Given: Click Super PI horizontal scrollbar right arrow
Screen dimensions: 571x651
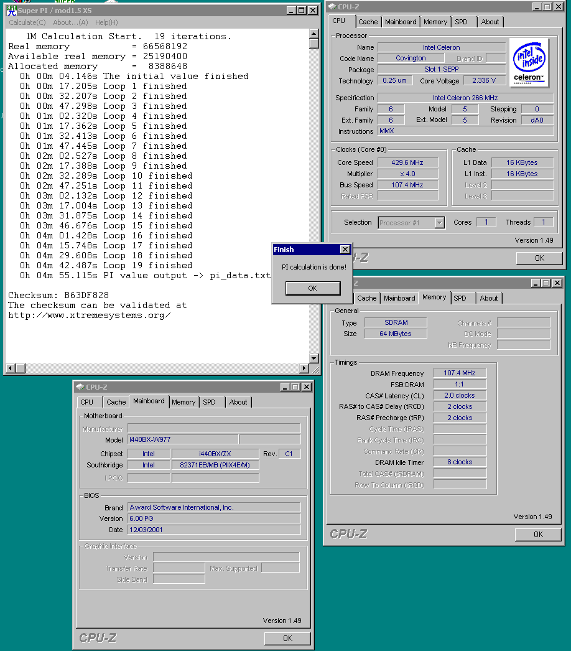Looking at the screenshot, I should (304, 368).
